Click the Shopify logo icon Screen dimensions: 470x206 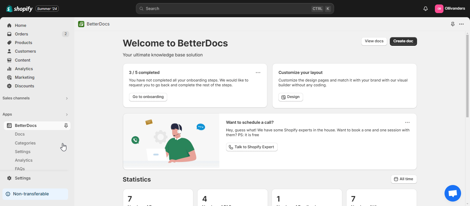(x=9, y=8)
